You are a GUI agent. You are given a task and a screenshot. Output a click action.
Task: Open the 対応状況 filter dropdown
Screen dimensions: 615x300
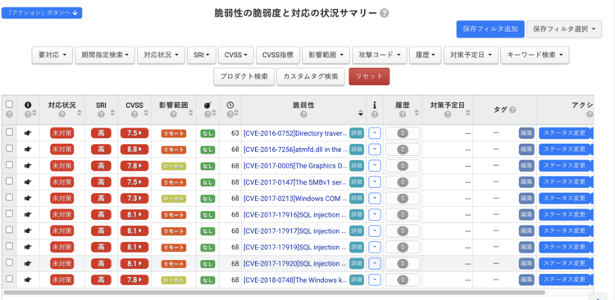pyautogui.click(x=162, y=55)
